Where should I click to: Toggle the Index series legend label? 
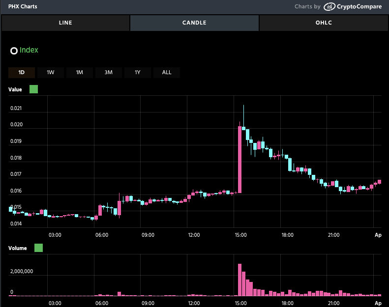tap(29, 50)
